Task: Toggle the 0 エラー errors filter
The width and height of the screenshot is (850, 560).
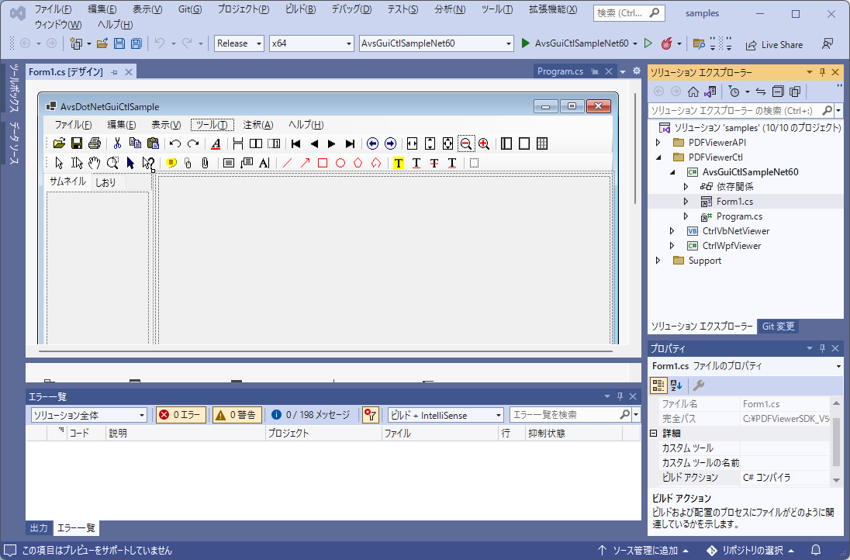Action: coord(181,415)
